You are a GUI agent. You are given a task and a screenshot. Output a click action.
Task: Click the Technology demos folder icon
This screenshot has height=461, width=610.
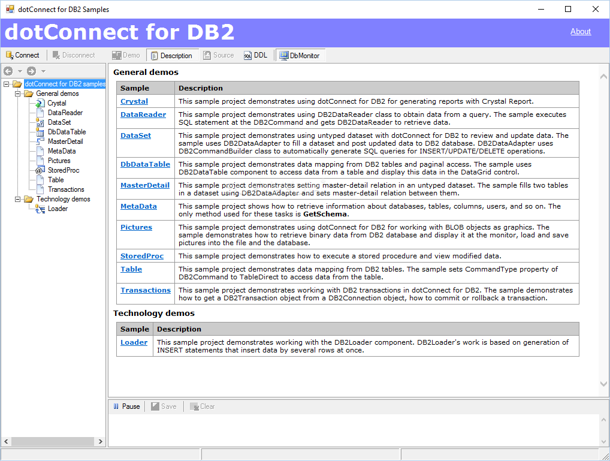(x=29, y=199)
